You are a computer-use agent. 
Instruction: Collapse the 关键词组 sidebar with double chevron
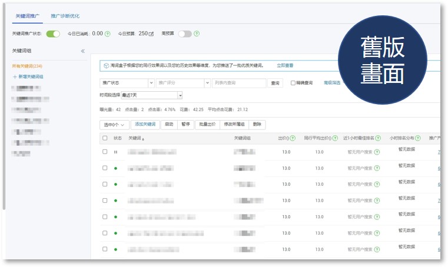(83, 51)
